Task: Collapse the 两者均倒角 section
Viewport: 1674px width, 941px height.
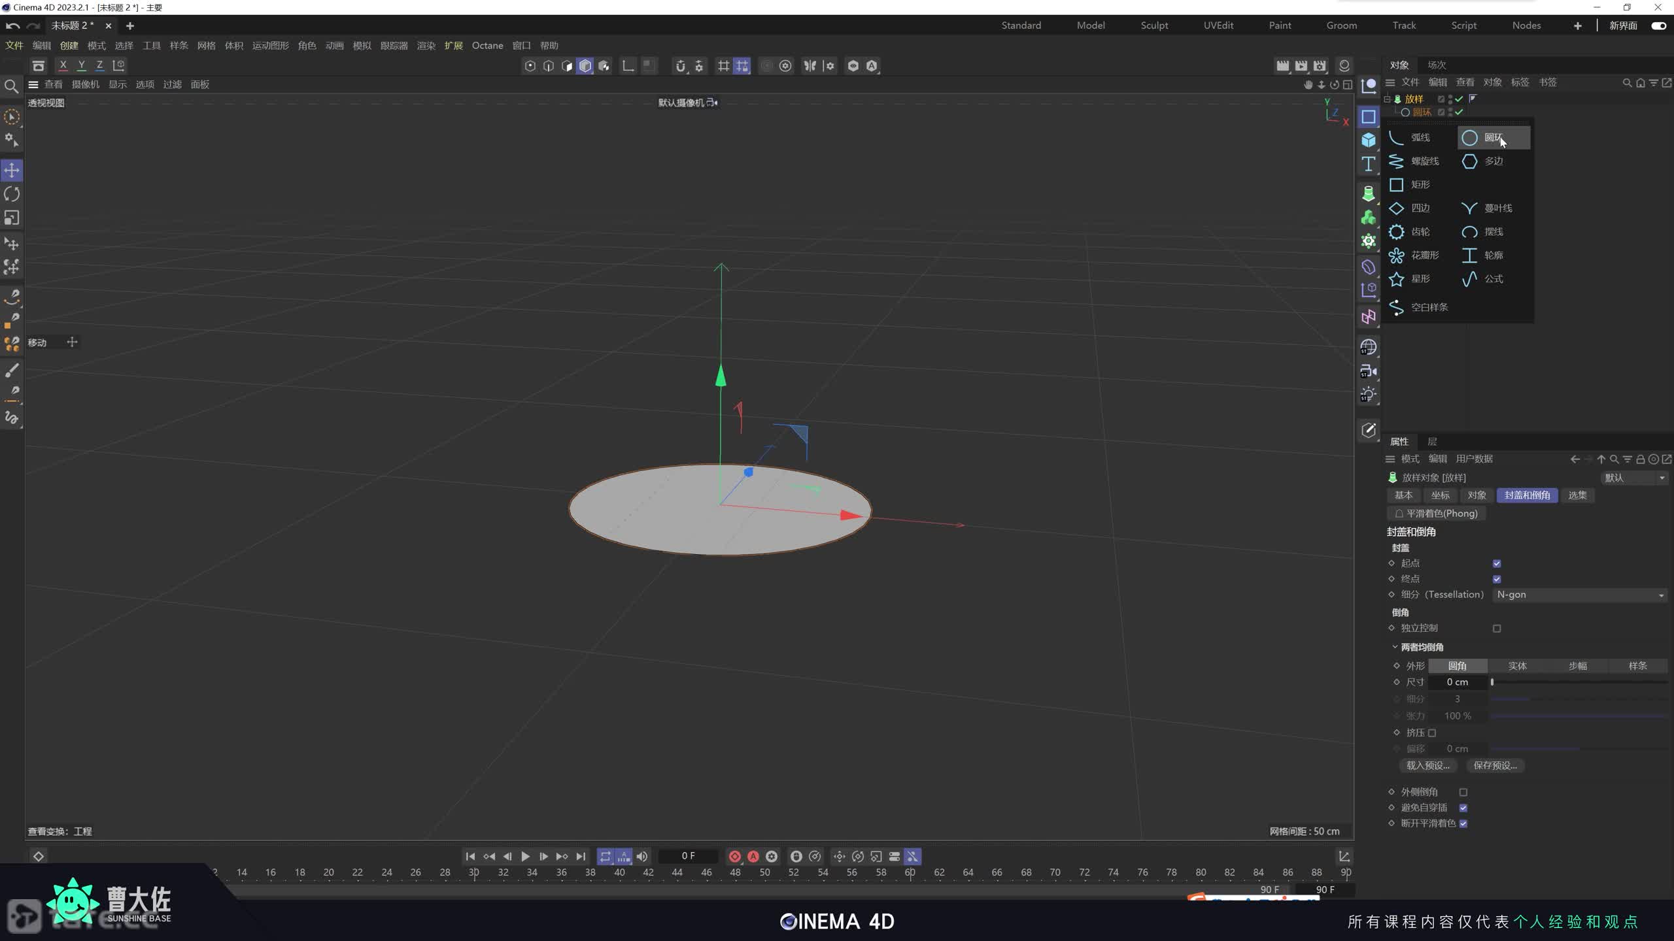Action: pos(1395,647)
